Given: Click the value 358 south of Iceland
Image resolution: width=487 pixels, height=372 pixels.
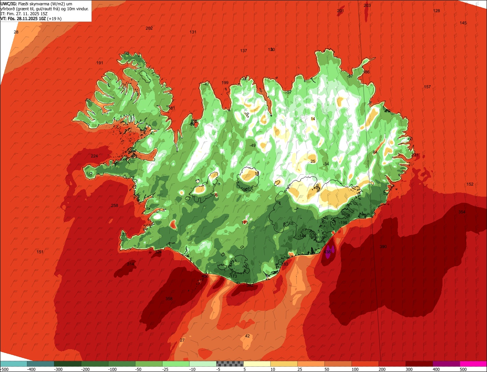Looking at the screenshot, I should click(169, 299).
